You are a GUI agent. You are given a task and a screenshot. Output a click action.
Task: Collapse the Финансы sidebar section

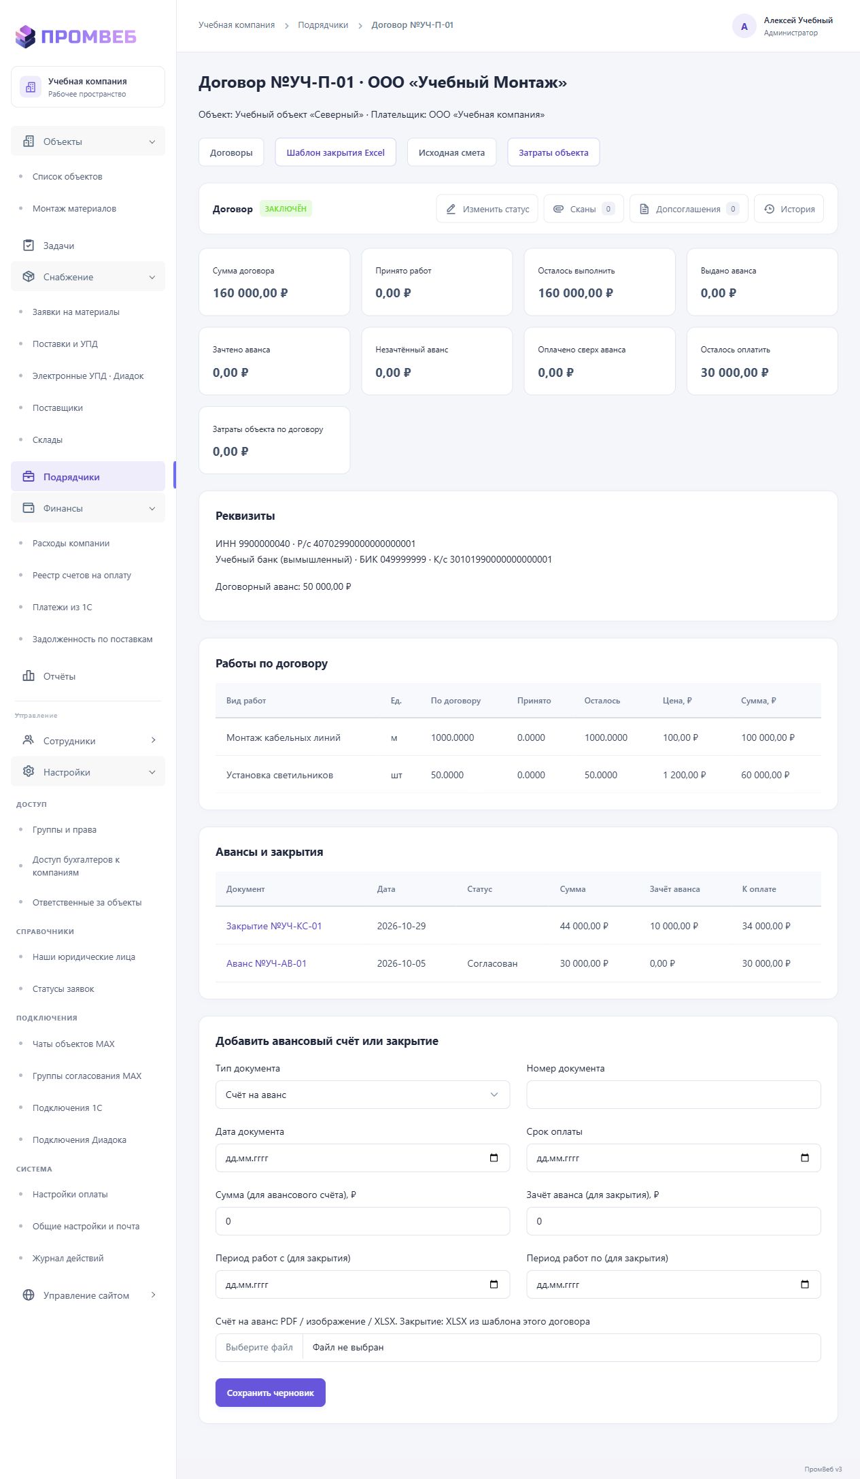click(x=88, y=508)
